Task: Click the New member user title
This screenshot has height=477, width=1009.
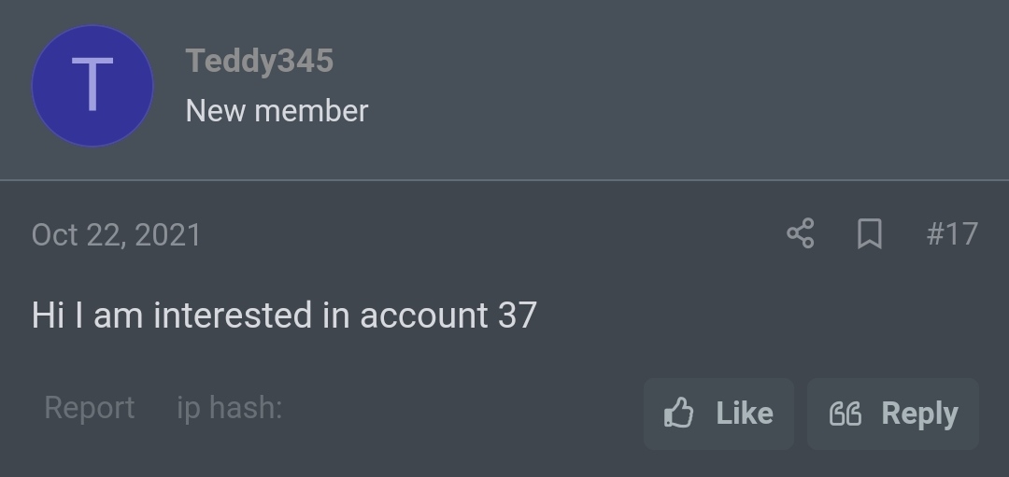Action: (277, 111)
